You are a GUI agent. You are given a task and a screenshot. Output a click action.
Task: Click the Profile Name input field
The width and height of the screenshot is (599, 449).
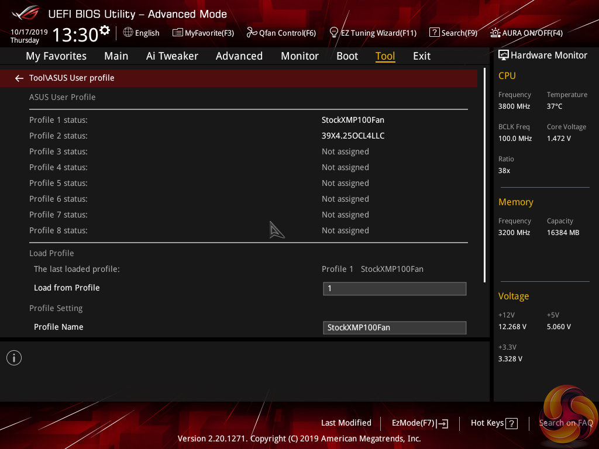[395, 327]
